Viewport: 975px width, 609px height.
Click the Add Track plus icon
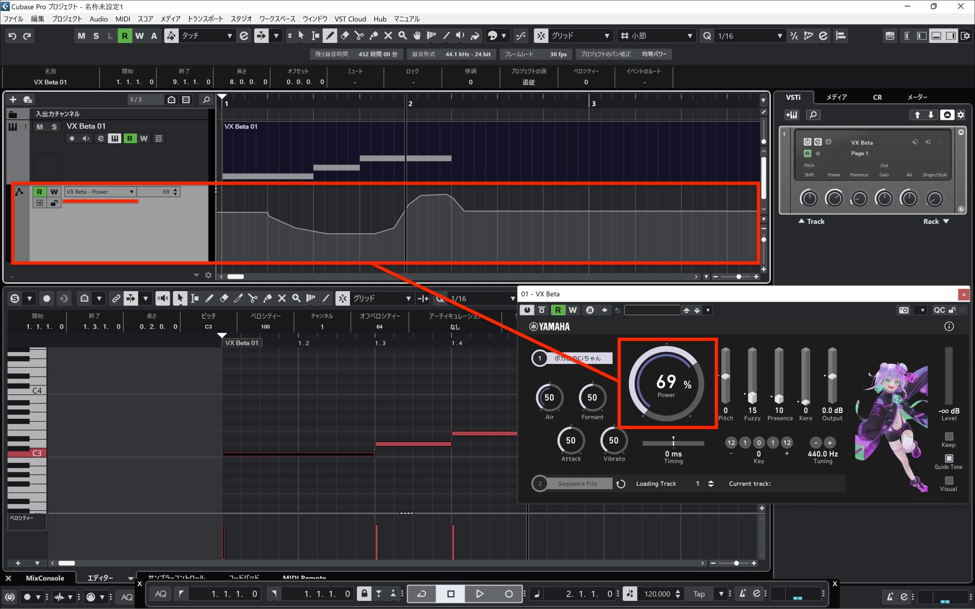[13, 99]
